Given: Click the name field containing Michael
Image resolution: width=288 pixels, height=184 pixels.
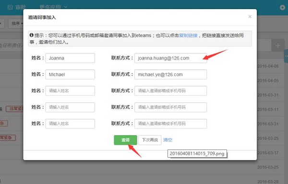Looking at the screenshot, I should tap(70, 74).
